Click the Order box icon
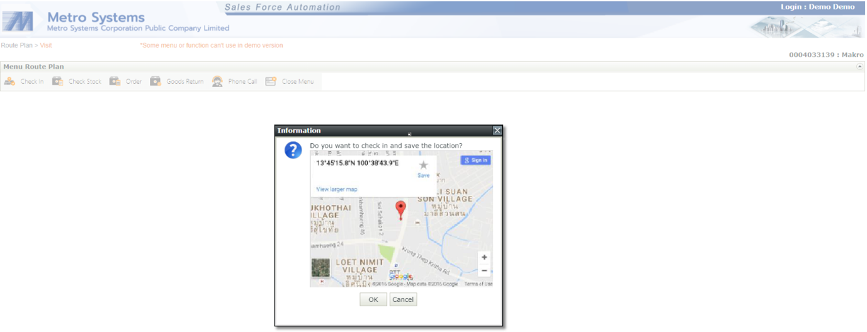This screenshot has height=332, width=867. coord(115,81)
